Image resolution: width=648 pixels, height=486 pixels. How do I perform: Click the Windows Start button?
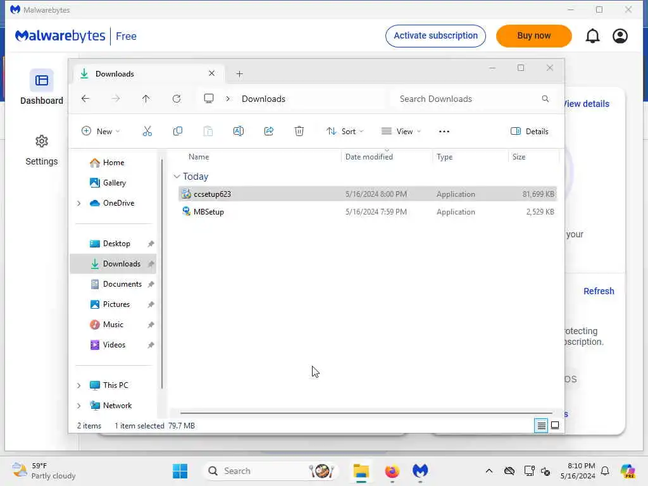point(180,471)
